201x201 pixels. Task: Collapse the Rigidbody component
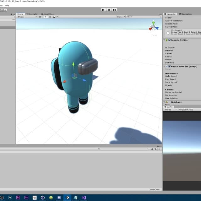click(x=164, y=102)
